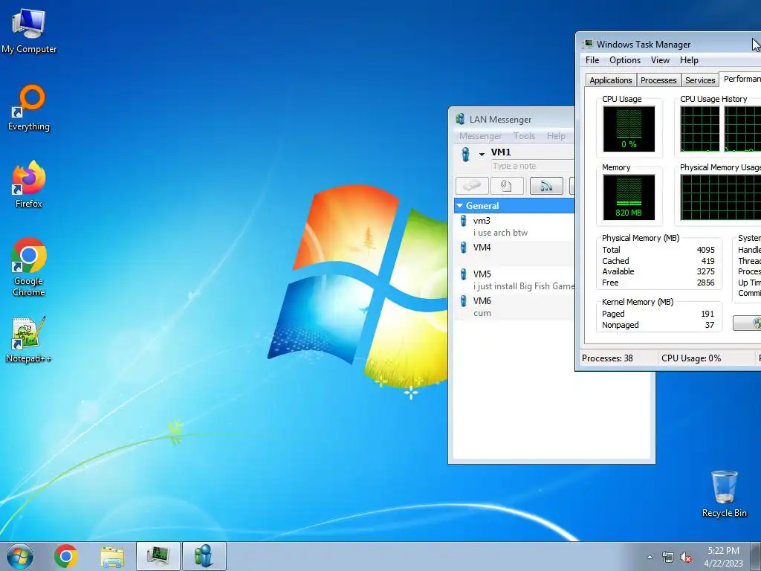Open the Recycle Bin

[724, 494]
